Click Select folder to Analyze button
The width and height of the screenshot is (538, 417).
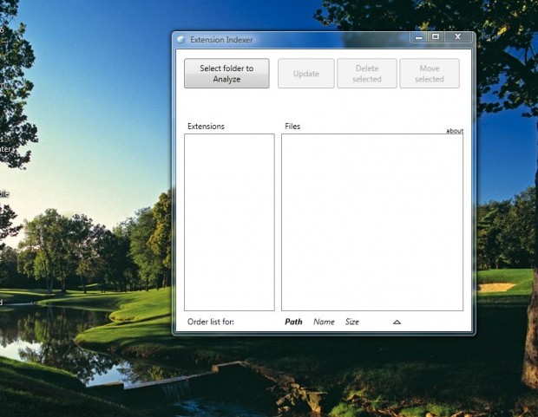(x=226, y=74)
